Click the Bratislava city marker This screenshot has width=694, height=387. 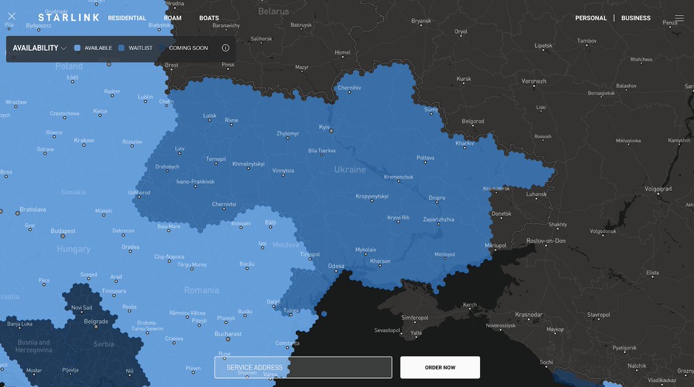pyautogui.click(x=17, y=213)
